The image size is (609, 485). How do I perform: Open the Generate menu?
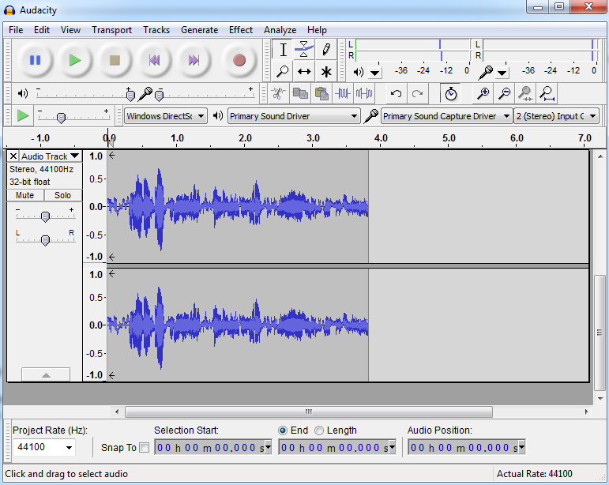click(x=199, y=30)
